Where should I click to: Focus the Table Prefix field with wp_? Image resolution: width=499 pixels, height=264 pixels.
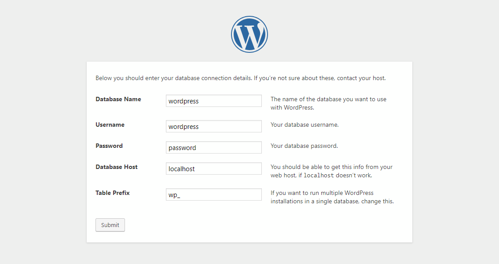click(x=213, y=194)
